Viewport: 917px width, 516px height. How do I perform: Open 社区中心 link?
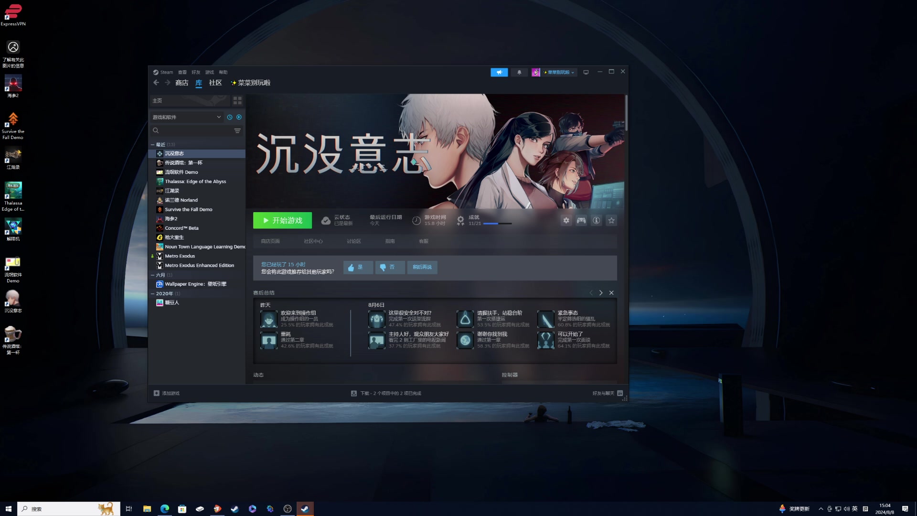tap(313, 241)
